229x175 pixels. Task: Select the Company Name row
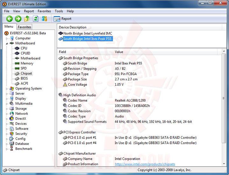[140, 159]
